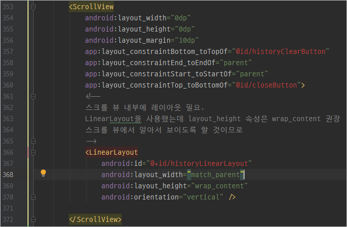The width and height of the screenshot is (347, 227).
Task: Click the layout_constraintTop_toBottomOf attribute name
Action: coord(156,85)
